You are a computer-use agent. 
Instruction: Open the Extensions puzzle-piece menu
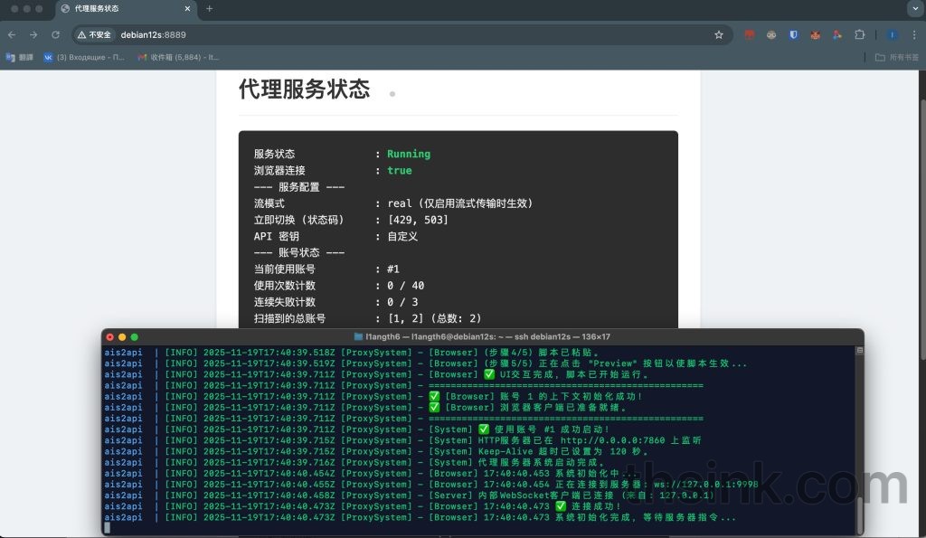(x=860, y=34)
